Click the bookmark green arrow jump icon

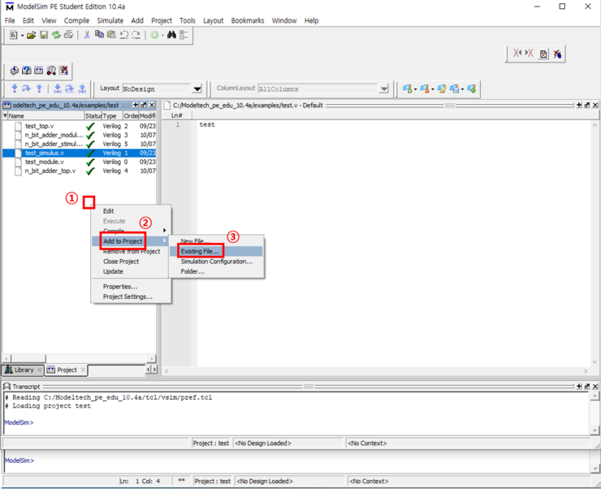472,89
